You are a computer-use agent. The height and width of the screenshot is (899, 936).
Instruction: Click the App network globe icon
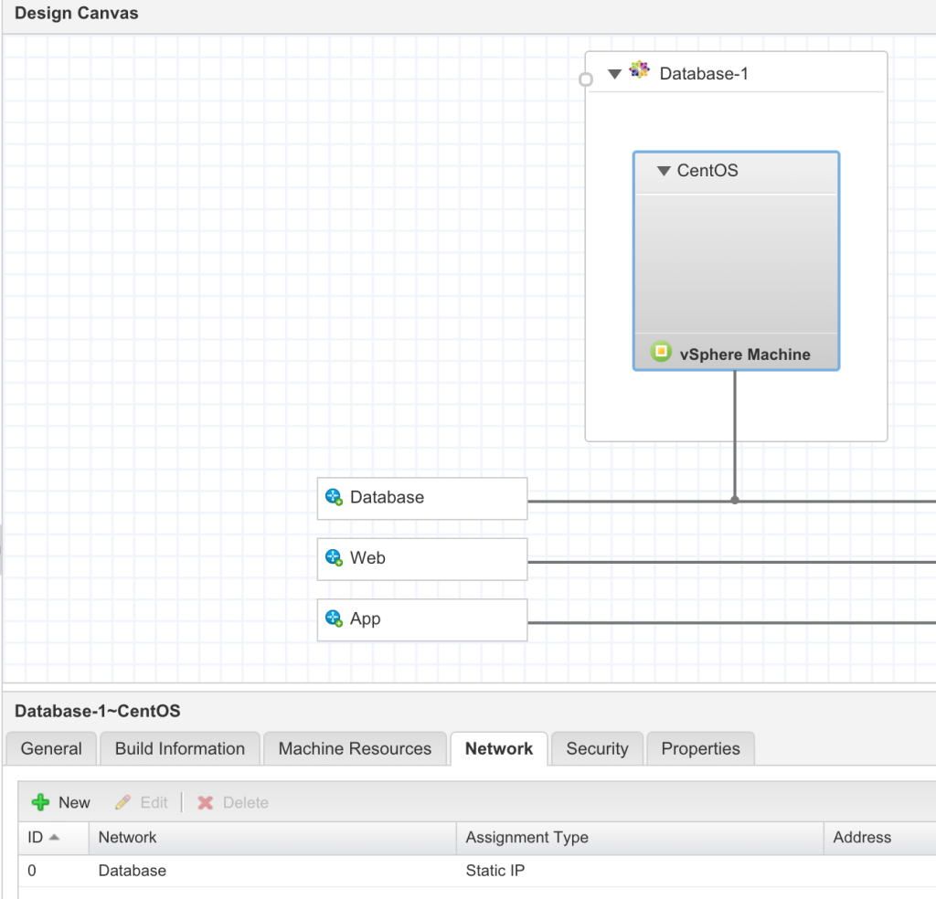point(333,619)
